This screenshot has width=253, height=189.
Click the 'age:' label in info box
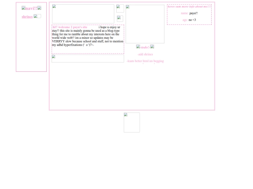coord(185,20)
